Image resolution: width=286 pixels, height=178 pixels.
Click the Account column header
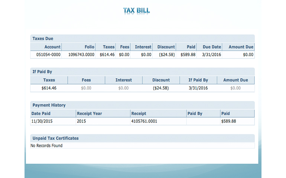click(52, 47)
